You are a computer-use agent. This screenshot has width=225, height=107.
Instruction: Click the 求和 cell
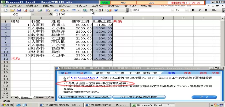click(x=20, y=59)
